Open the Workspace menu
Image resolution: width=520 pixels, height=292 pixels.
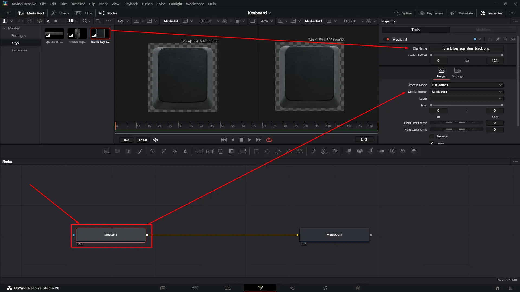(195, 4)
